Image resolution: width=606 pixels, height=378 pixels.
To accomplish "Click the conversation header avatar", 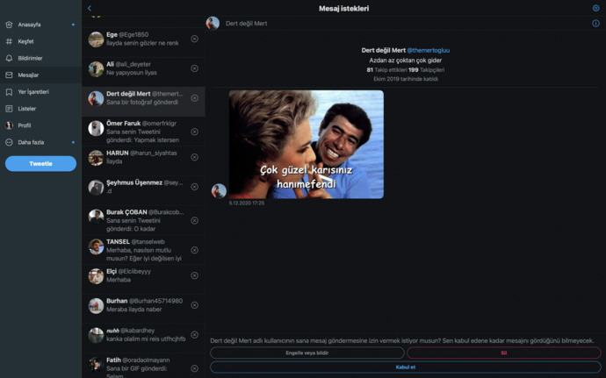I will (213, 24).
